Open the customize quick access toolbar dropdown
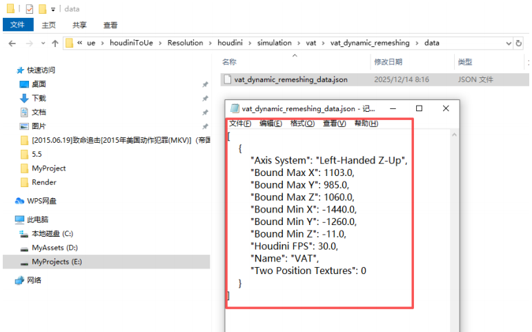Screen dimensions: 532x332 pyautogui.click(x=53, y=10)
